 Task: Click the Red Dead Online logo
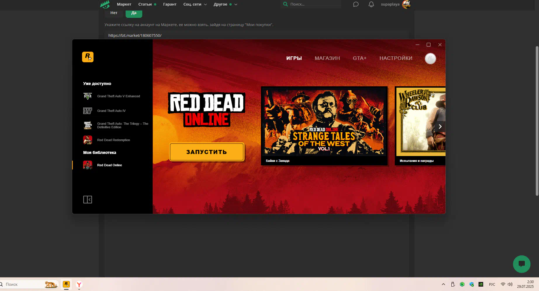(x=207, y=110)
